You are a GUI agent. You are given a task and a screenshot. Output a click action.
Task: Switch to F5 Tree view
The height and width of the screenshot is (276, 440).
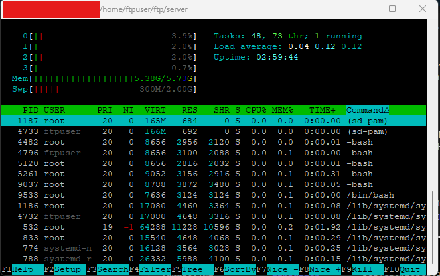point(192,269)
